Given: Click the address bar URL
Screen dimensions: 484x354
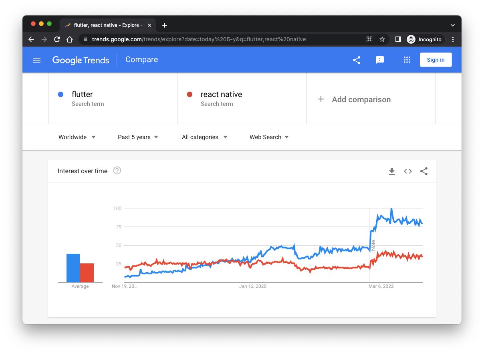Looking at the screenshot, I should pyautogui.click(x=199, y=39).
